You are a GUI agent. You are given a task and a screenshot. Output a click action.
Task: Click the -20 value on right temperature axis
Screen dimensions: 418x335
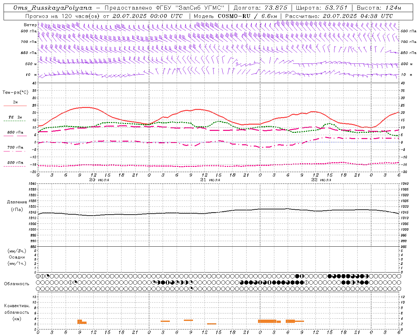point(403,172)
